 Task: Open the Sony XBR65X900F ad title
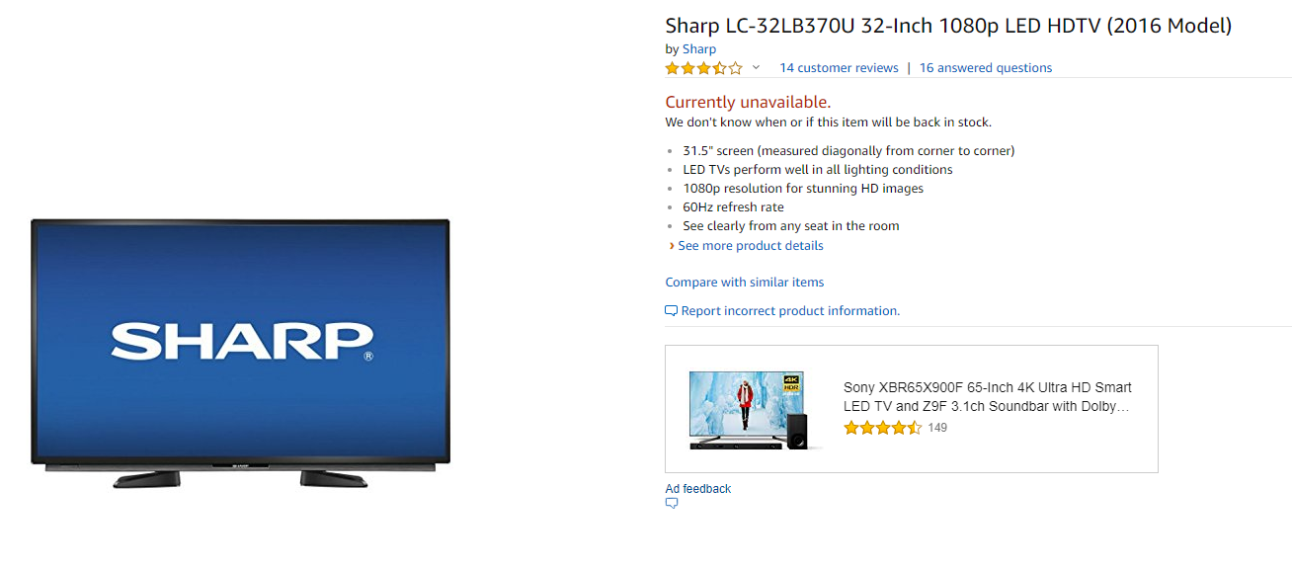[x=988, y=397]
